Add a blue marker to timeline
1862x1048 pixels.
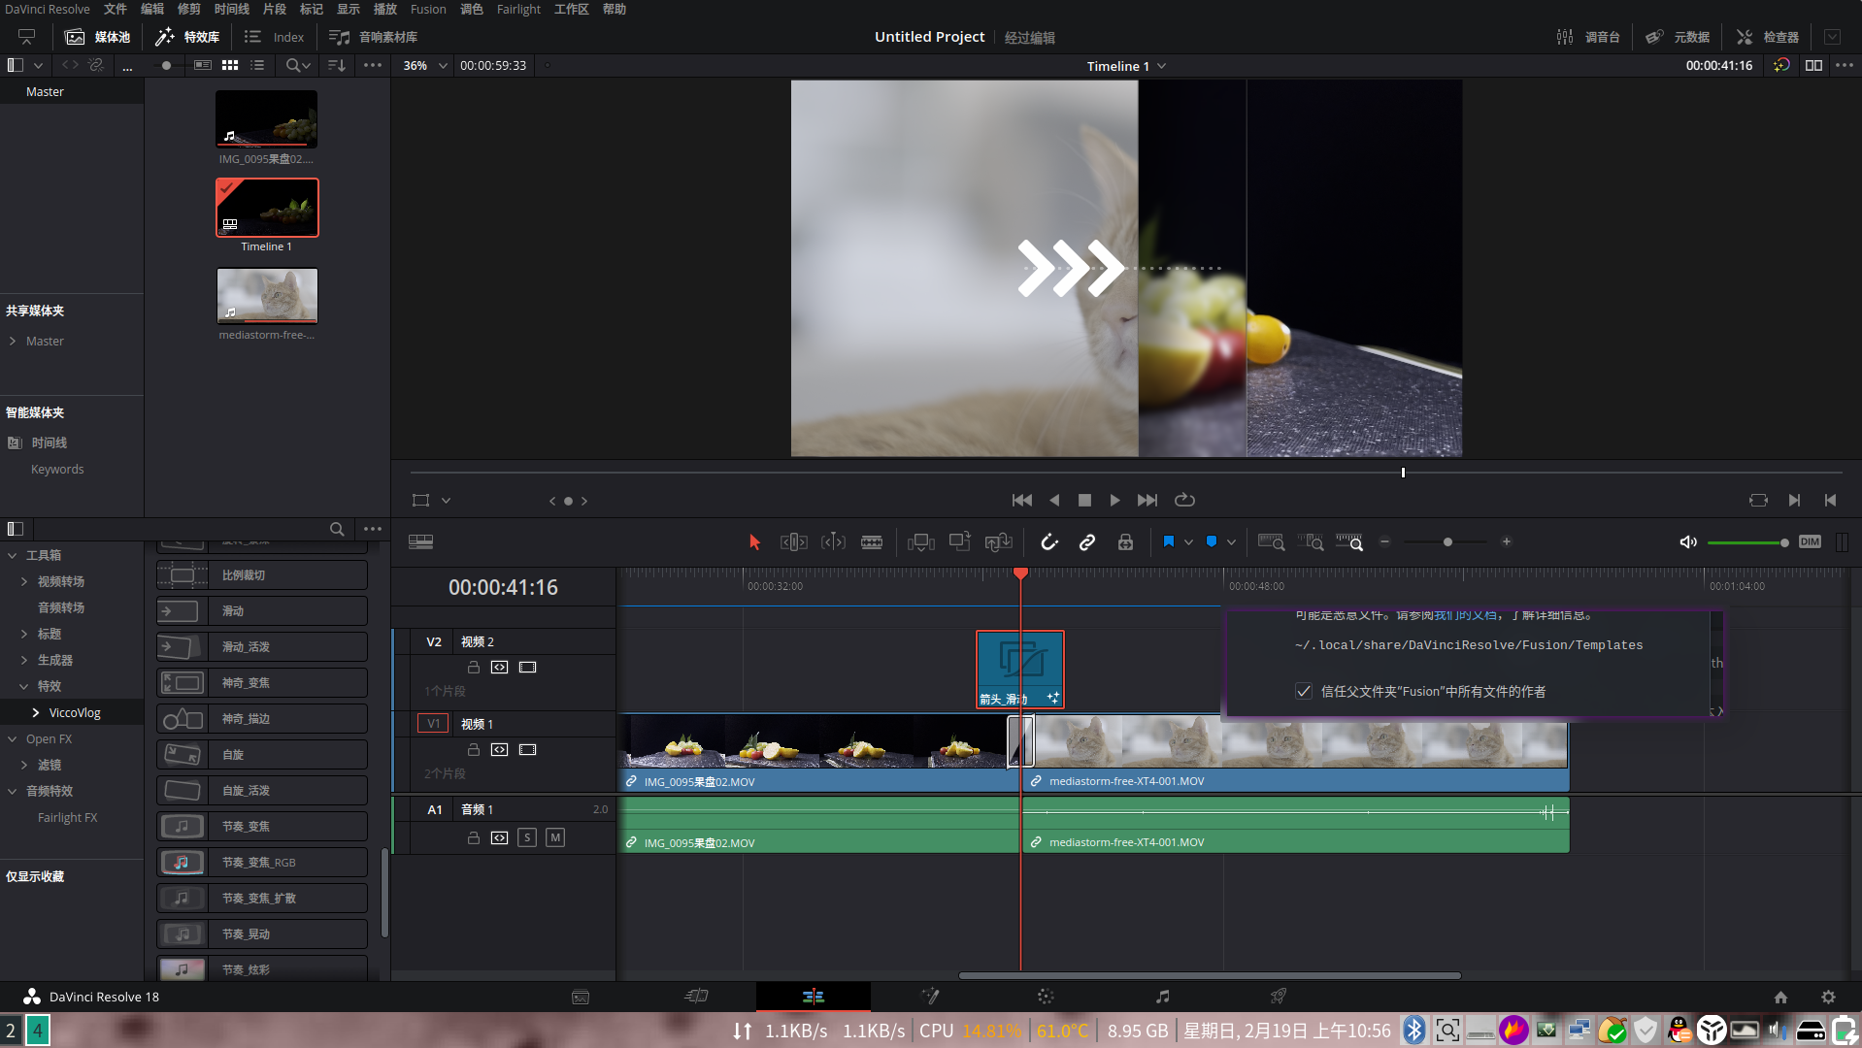click(1212, 541)
